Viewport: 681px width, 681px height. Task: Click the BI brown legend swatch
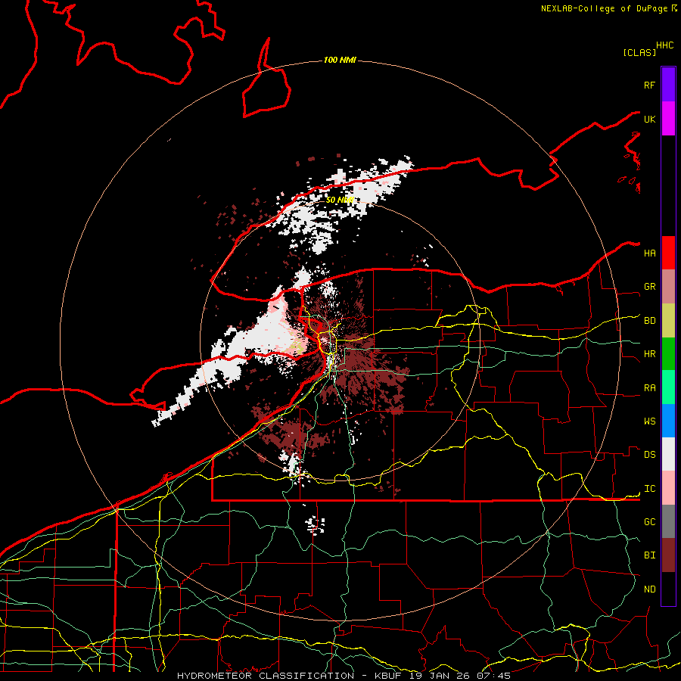668,555
